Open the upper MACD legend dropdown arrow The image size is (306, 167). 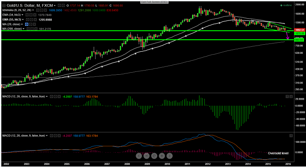(48, 97)
